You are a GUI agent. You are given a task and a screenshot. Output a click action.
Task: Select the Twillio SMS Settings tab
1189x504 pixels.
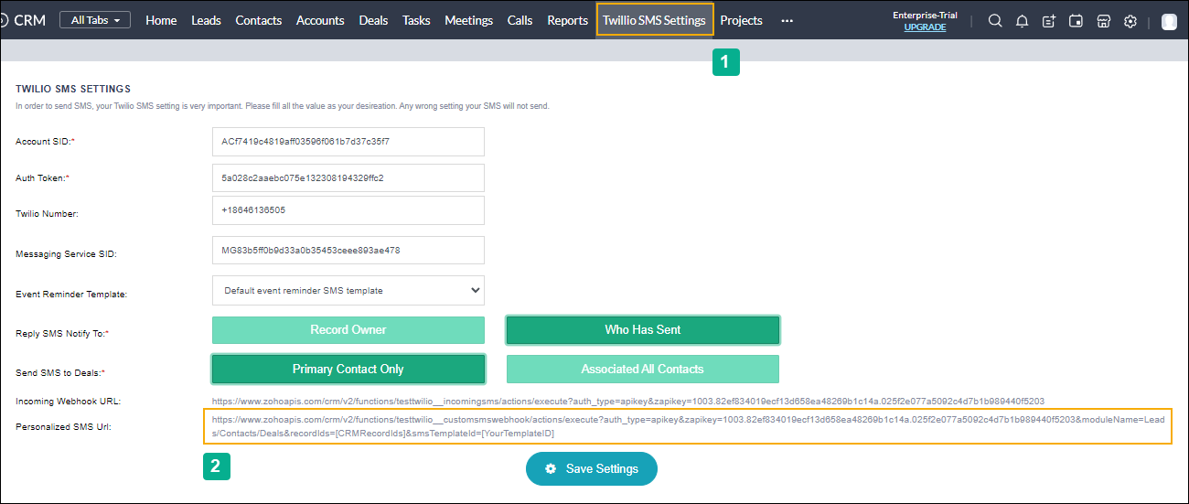click(654, 20)
